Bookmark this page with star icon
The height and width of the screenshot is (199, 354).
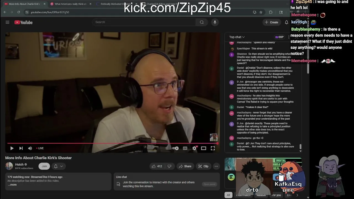(x=261, y=12)
